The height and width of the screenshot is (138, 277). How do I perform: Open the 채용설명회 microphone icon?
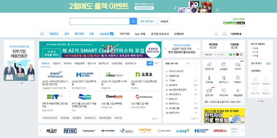pos(238,91)
